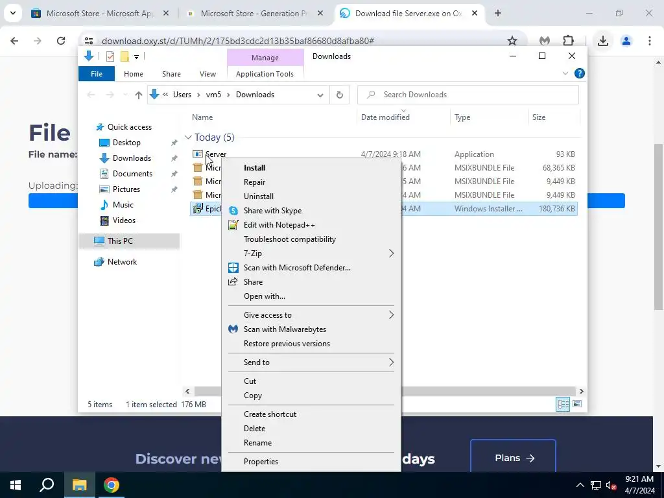Open the Chrome Downloads icon
Screen dimensions: 664x498
click(602, 41)
